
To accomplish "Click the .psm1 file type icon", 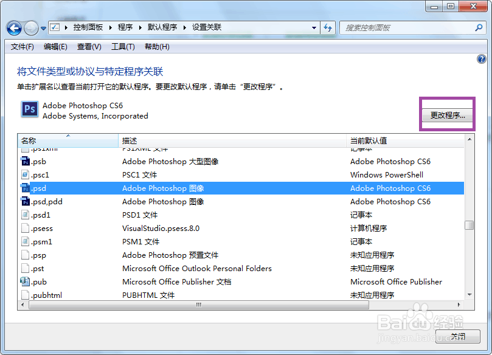I will pos(25,241).
